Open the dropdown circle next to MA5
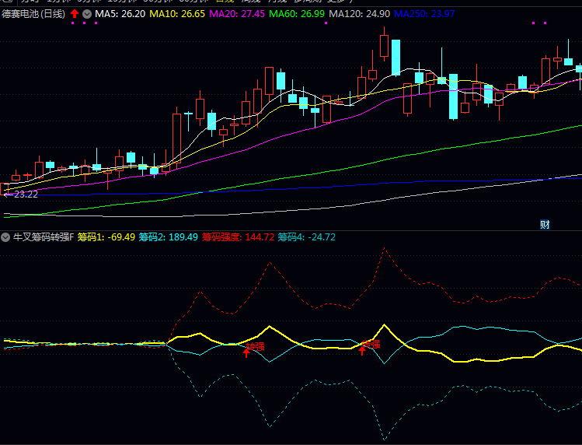Viewport: 582px width, 445px height. (x=86, y=14)
